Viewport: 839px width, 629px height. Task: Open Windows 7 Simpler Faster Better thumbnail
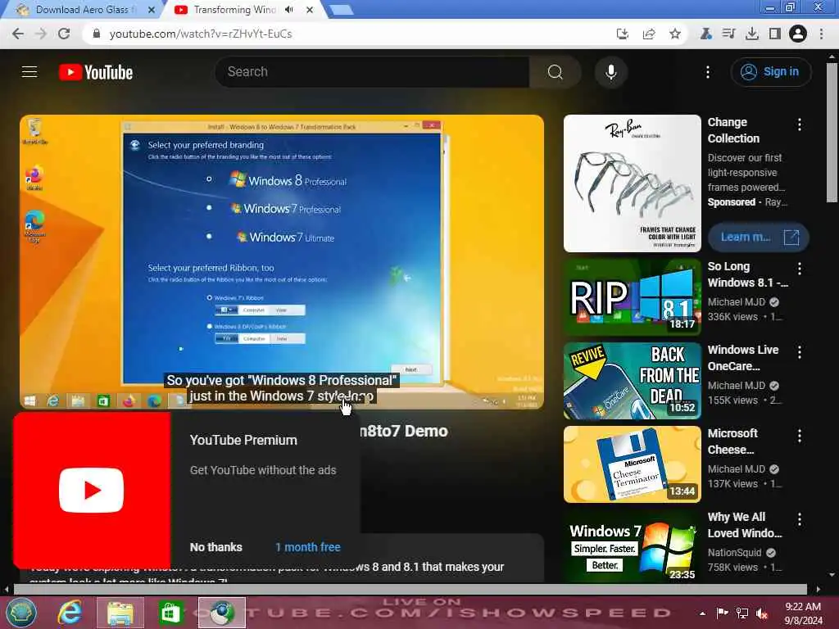coord(632,546)
